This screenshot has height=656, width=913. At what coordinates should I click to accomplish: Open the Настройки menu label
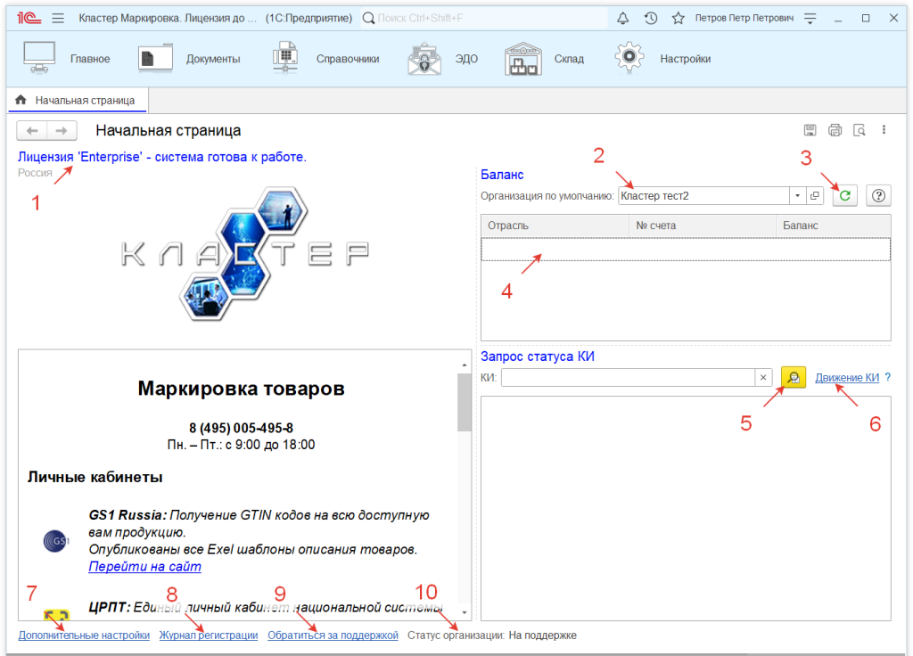[686, 59]
